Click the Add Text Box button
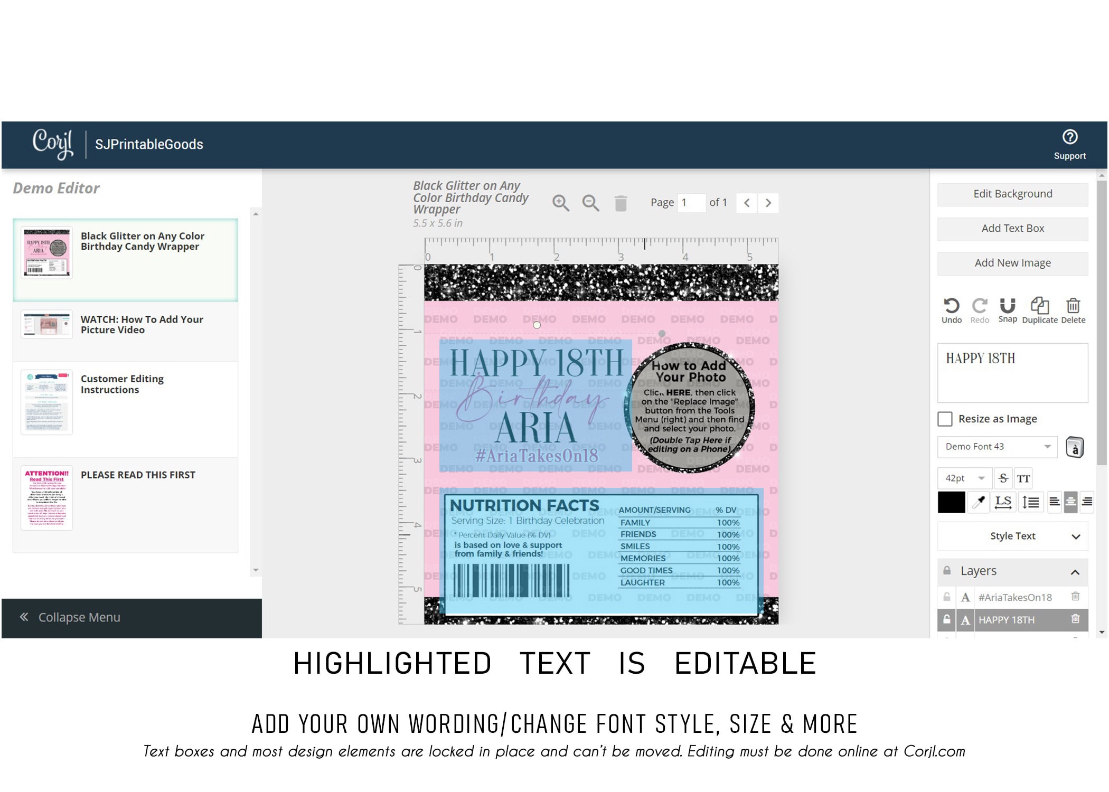 [1012, 229]
